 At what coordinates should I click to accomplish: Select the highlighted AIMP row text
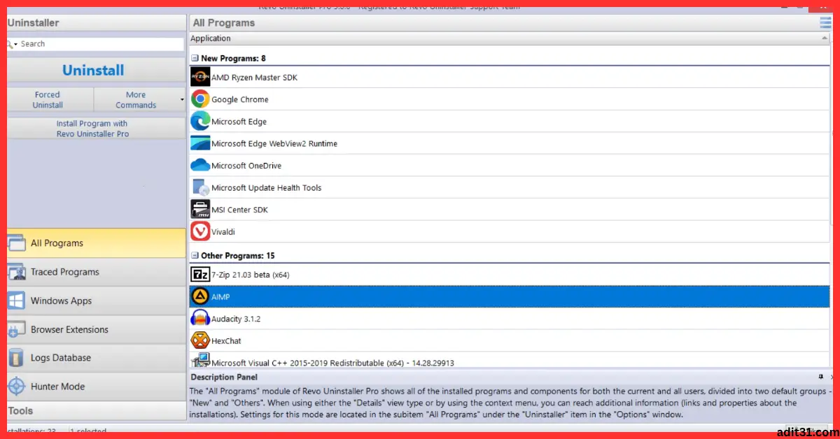pyautogui.click(x=220, y=297)
